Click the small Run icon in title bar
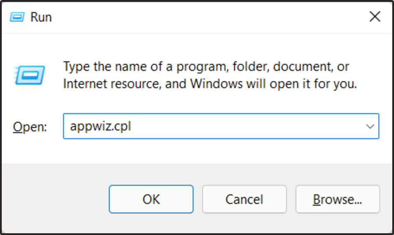This screenshot has height=235, width=394. [x=17, y=17]
